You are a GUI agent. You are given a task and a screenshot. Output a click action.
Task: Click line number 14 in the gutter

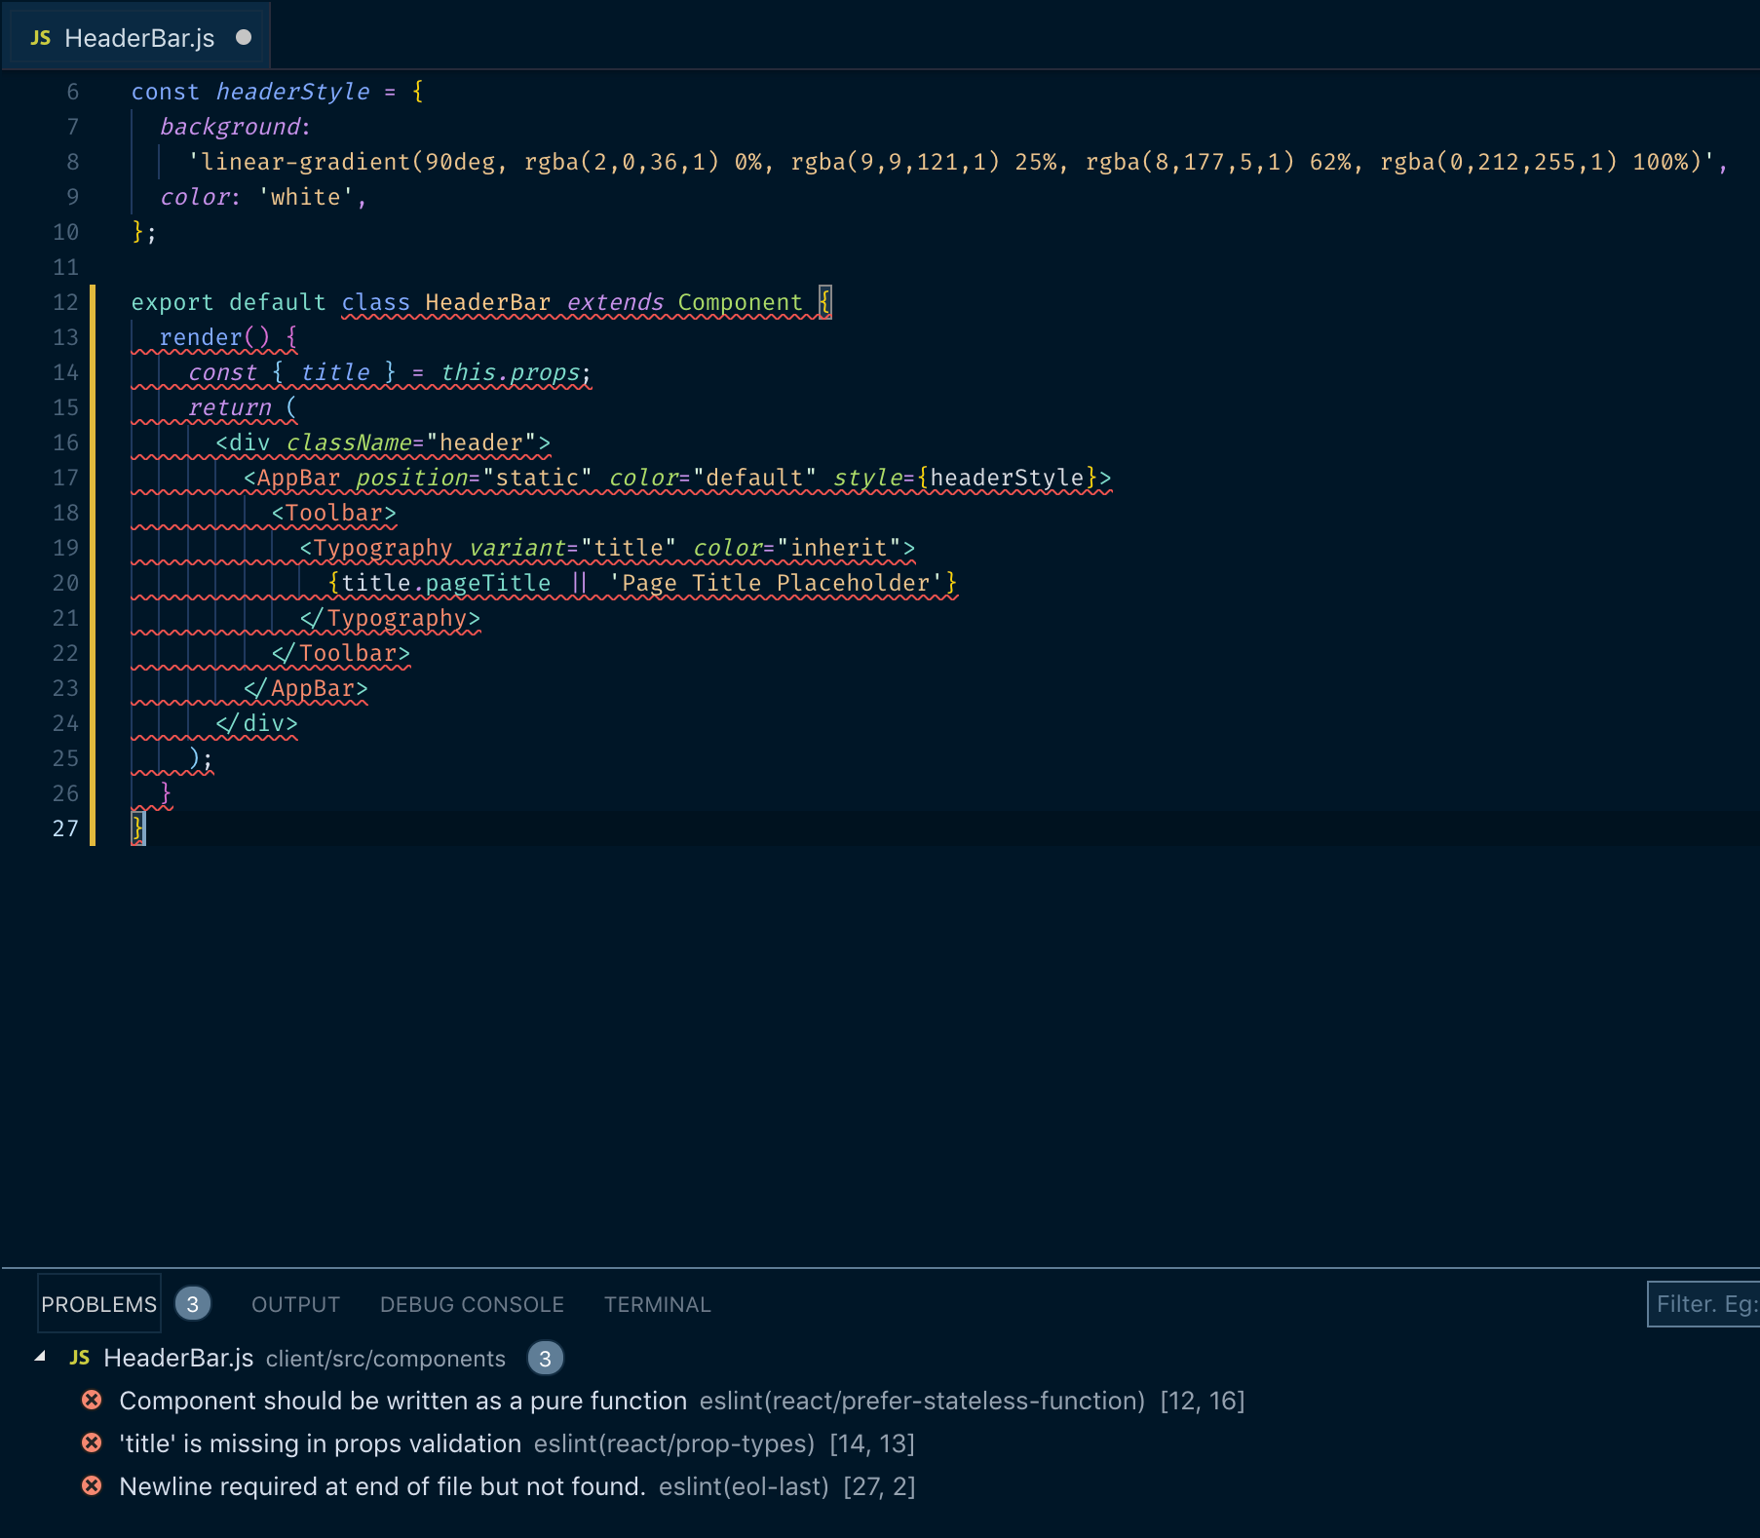coord(65,372)
